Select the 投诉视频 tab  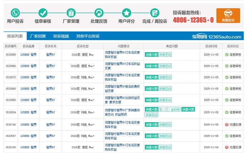tap(61, 36)
